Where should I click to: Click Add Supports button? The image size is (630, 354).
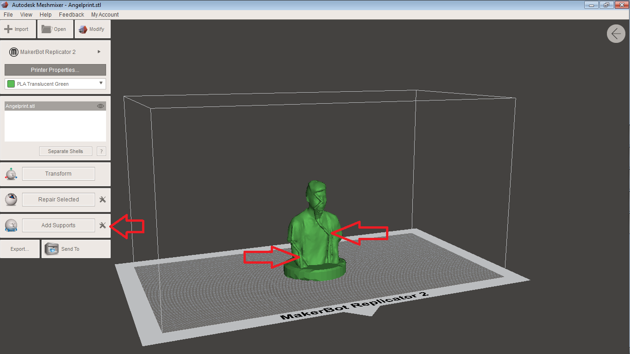point(59,225)
